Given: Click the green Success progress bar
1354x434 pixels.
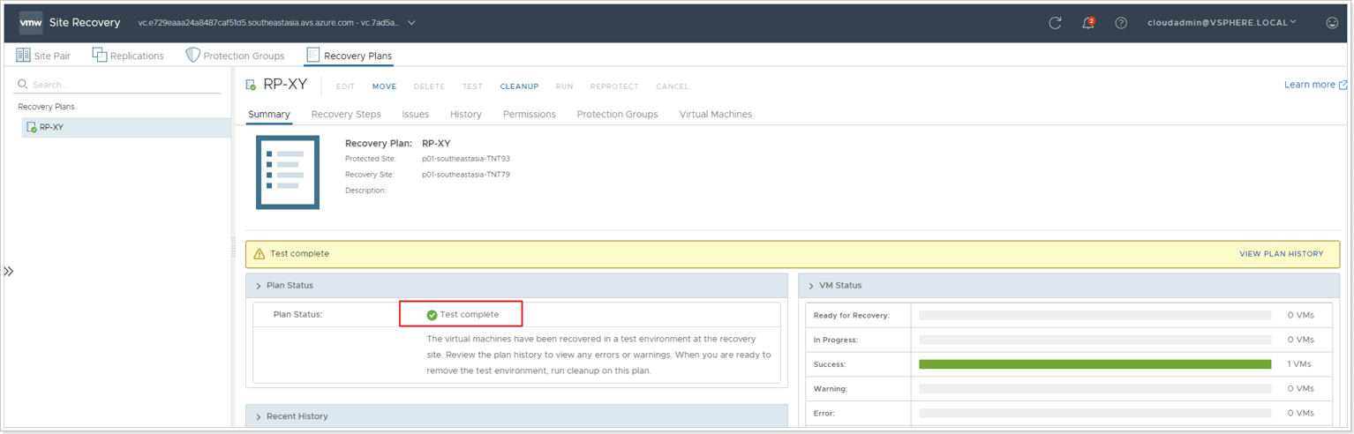Looking at the screenshot, I should click(1094, 363).
